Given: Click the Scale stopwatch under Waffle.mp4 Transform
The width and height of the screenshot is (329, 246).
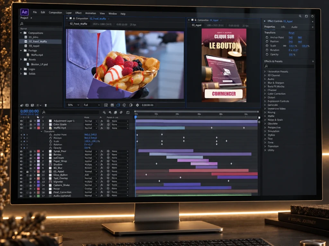Looking at the screenshot, I should point(50,141).
